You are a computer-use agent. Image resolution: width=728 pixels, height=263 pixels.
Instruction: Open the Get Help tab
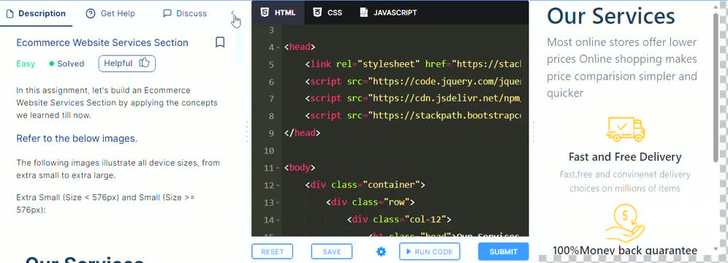tap(110, 13)
